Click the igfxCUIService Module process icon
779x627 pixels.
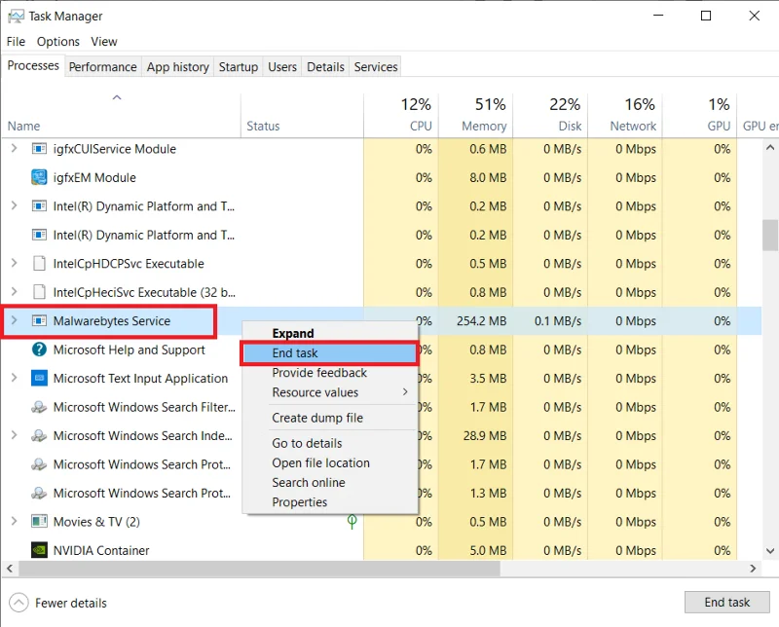click(x=39, y=149)
